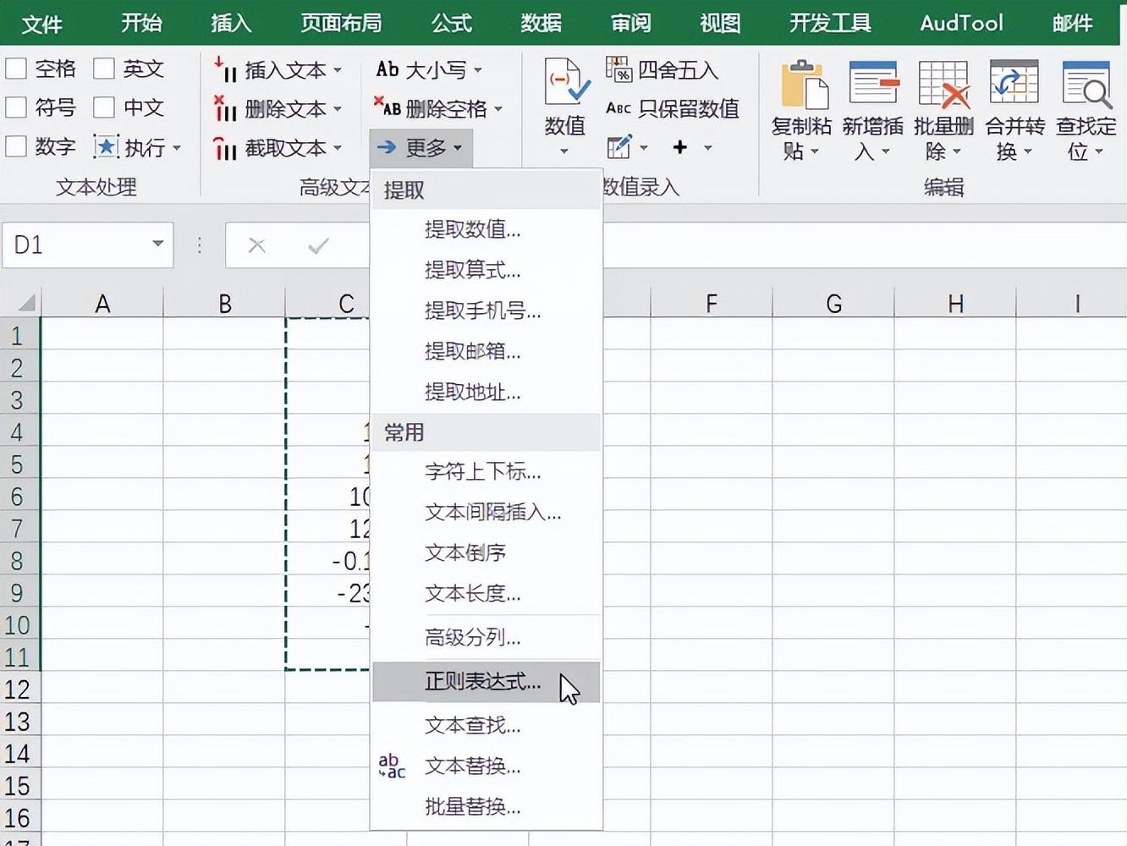Viewport: 1127px width, 846px height.
Task: Open the 删除空格 dropdown arrow
Action: coord(498,109)
